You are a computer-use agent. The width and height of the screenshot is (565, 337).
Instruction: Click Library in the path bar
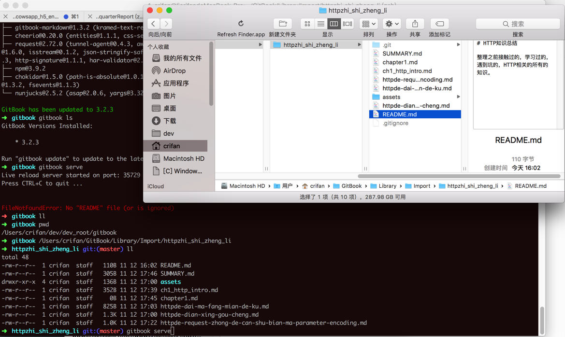pos(383,186)
